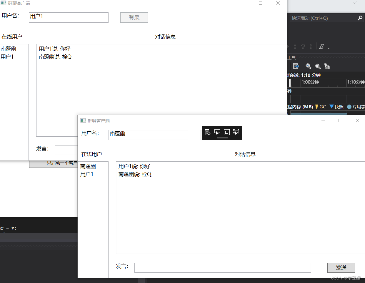Click the 1:10分钟 timeline mark
Screen dimensions: 365x283
click(356, 82)
